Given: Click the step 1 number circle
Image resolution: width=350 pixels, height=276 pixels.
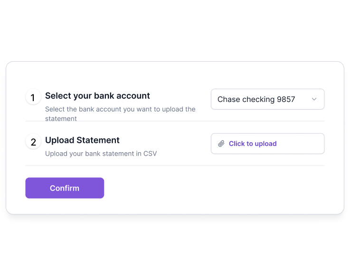Looking at the screenshot, I should [x=33, y=97].
